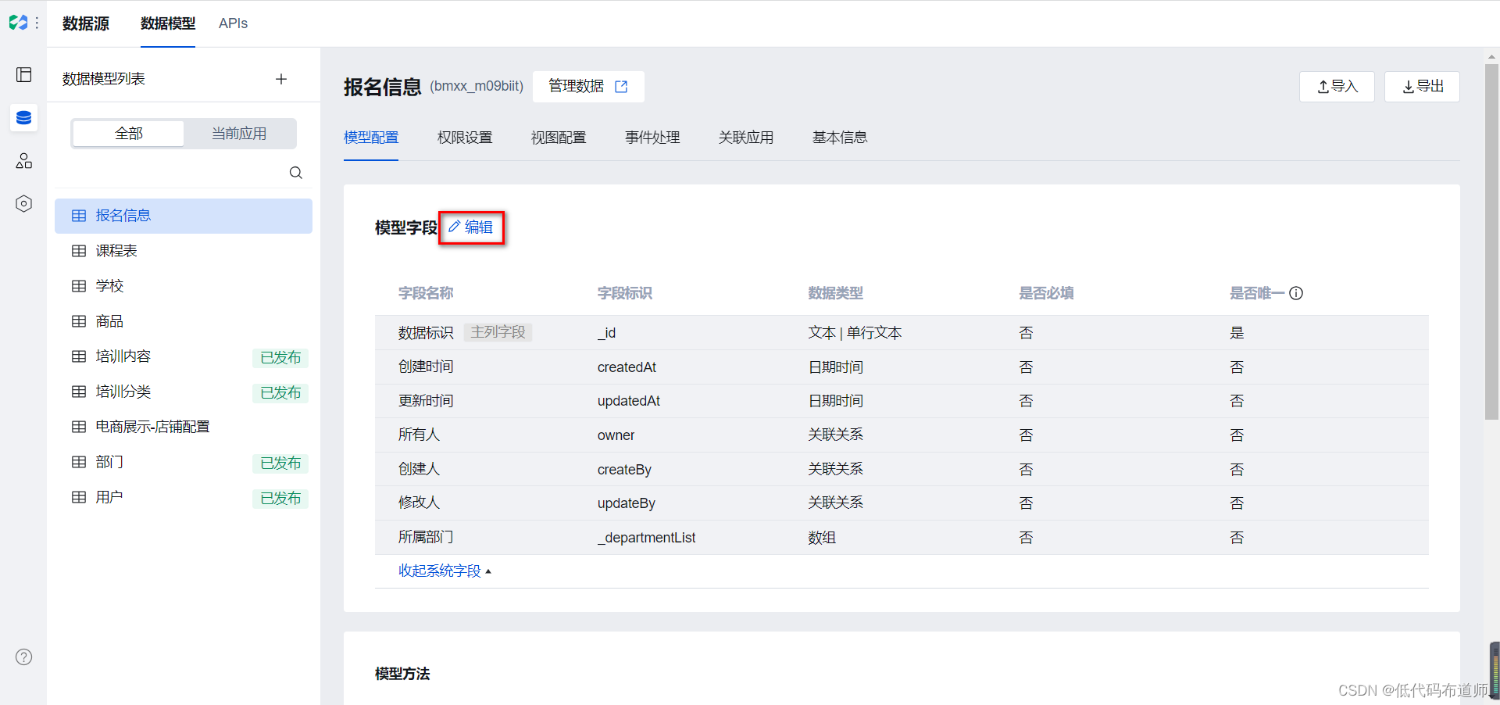
Task: Click the page vertical scrollbar thumb
Action: (x=1491, y=242)
